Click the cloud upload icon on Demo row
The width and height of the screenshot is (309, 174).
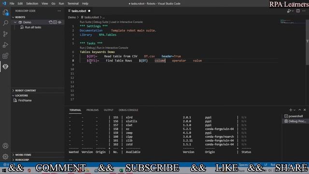click(59, 22)
